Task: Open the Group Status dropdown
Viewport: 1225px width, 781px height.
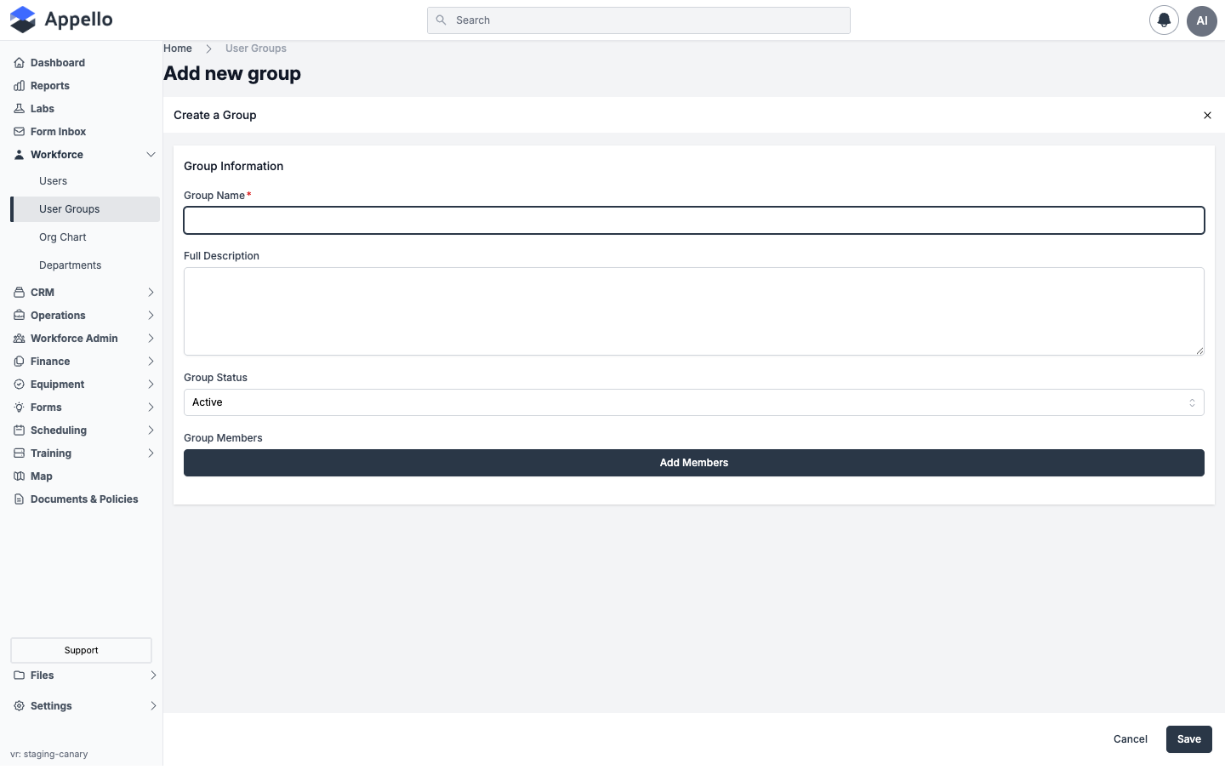Action: [694, 402]
